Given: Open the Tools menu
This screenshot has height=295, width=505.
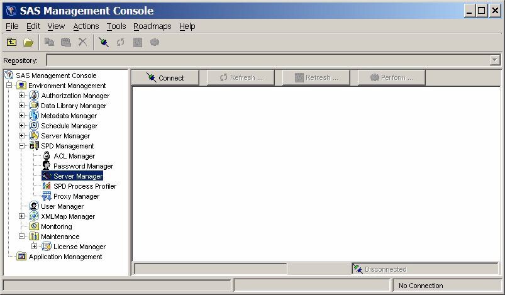Looking at the screenshot, I should pyautogui.click(x=116, y=26).
